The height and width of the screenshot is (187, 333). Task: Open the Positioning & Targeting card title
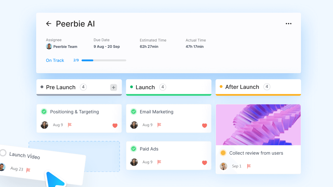[x=74, y=112]
